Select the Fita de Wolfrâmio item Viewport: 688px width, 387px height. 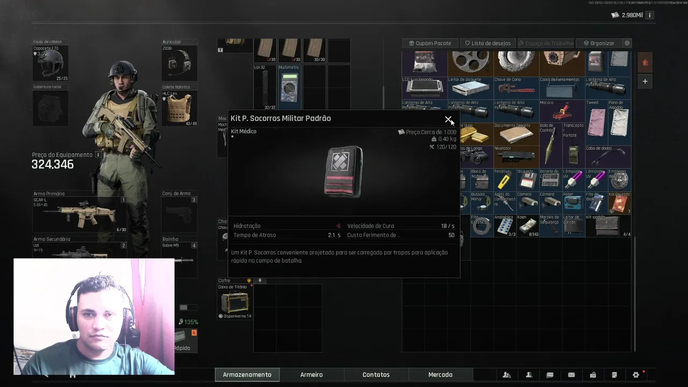click(x=596, y=203)
